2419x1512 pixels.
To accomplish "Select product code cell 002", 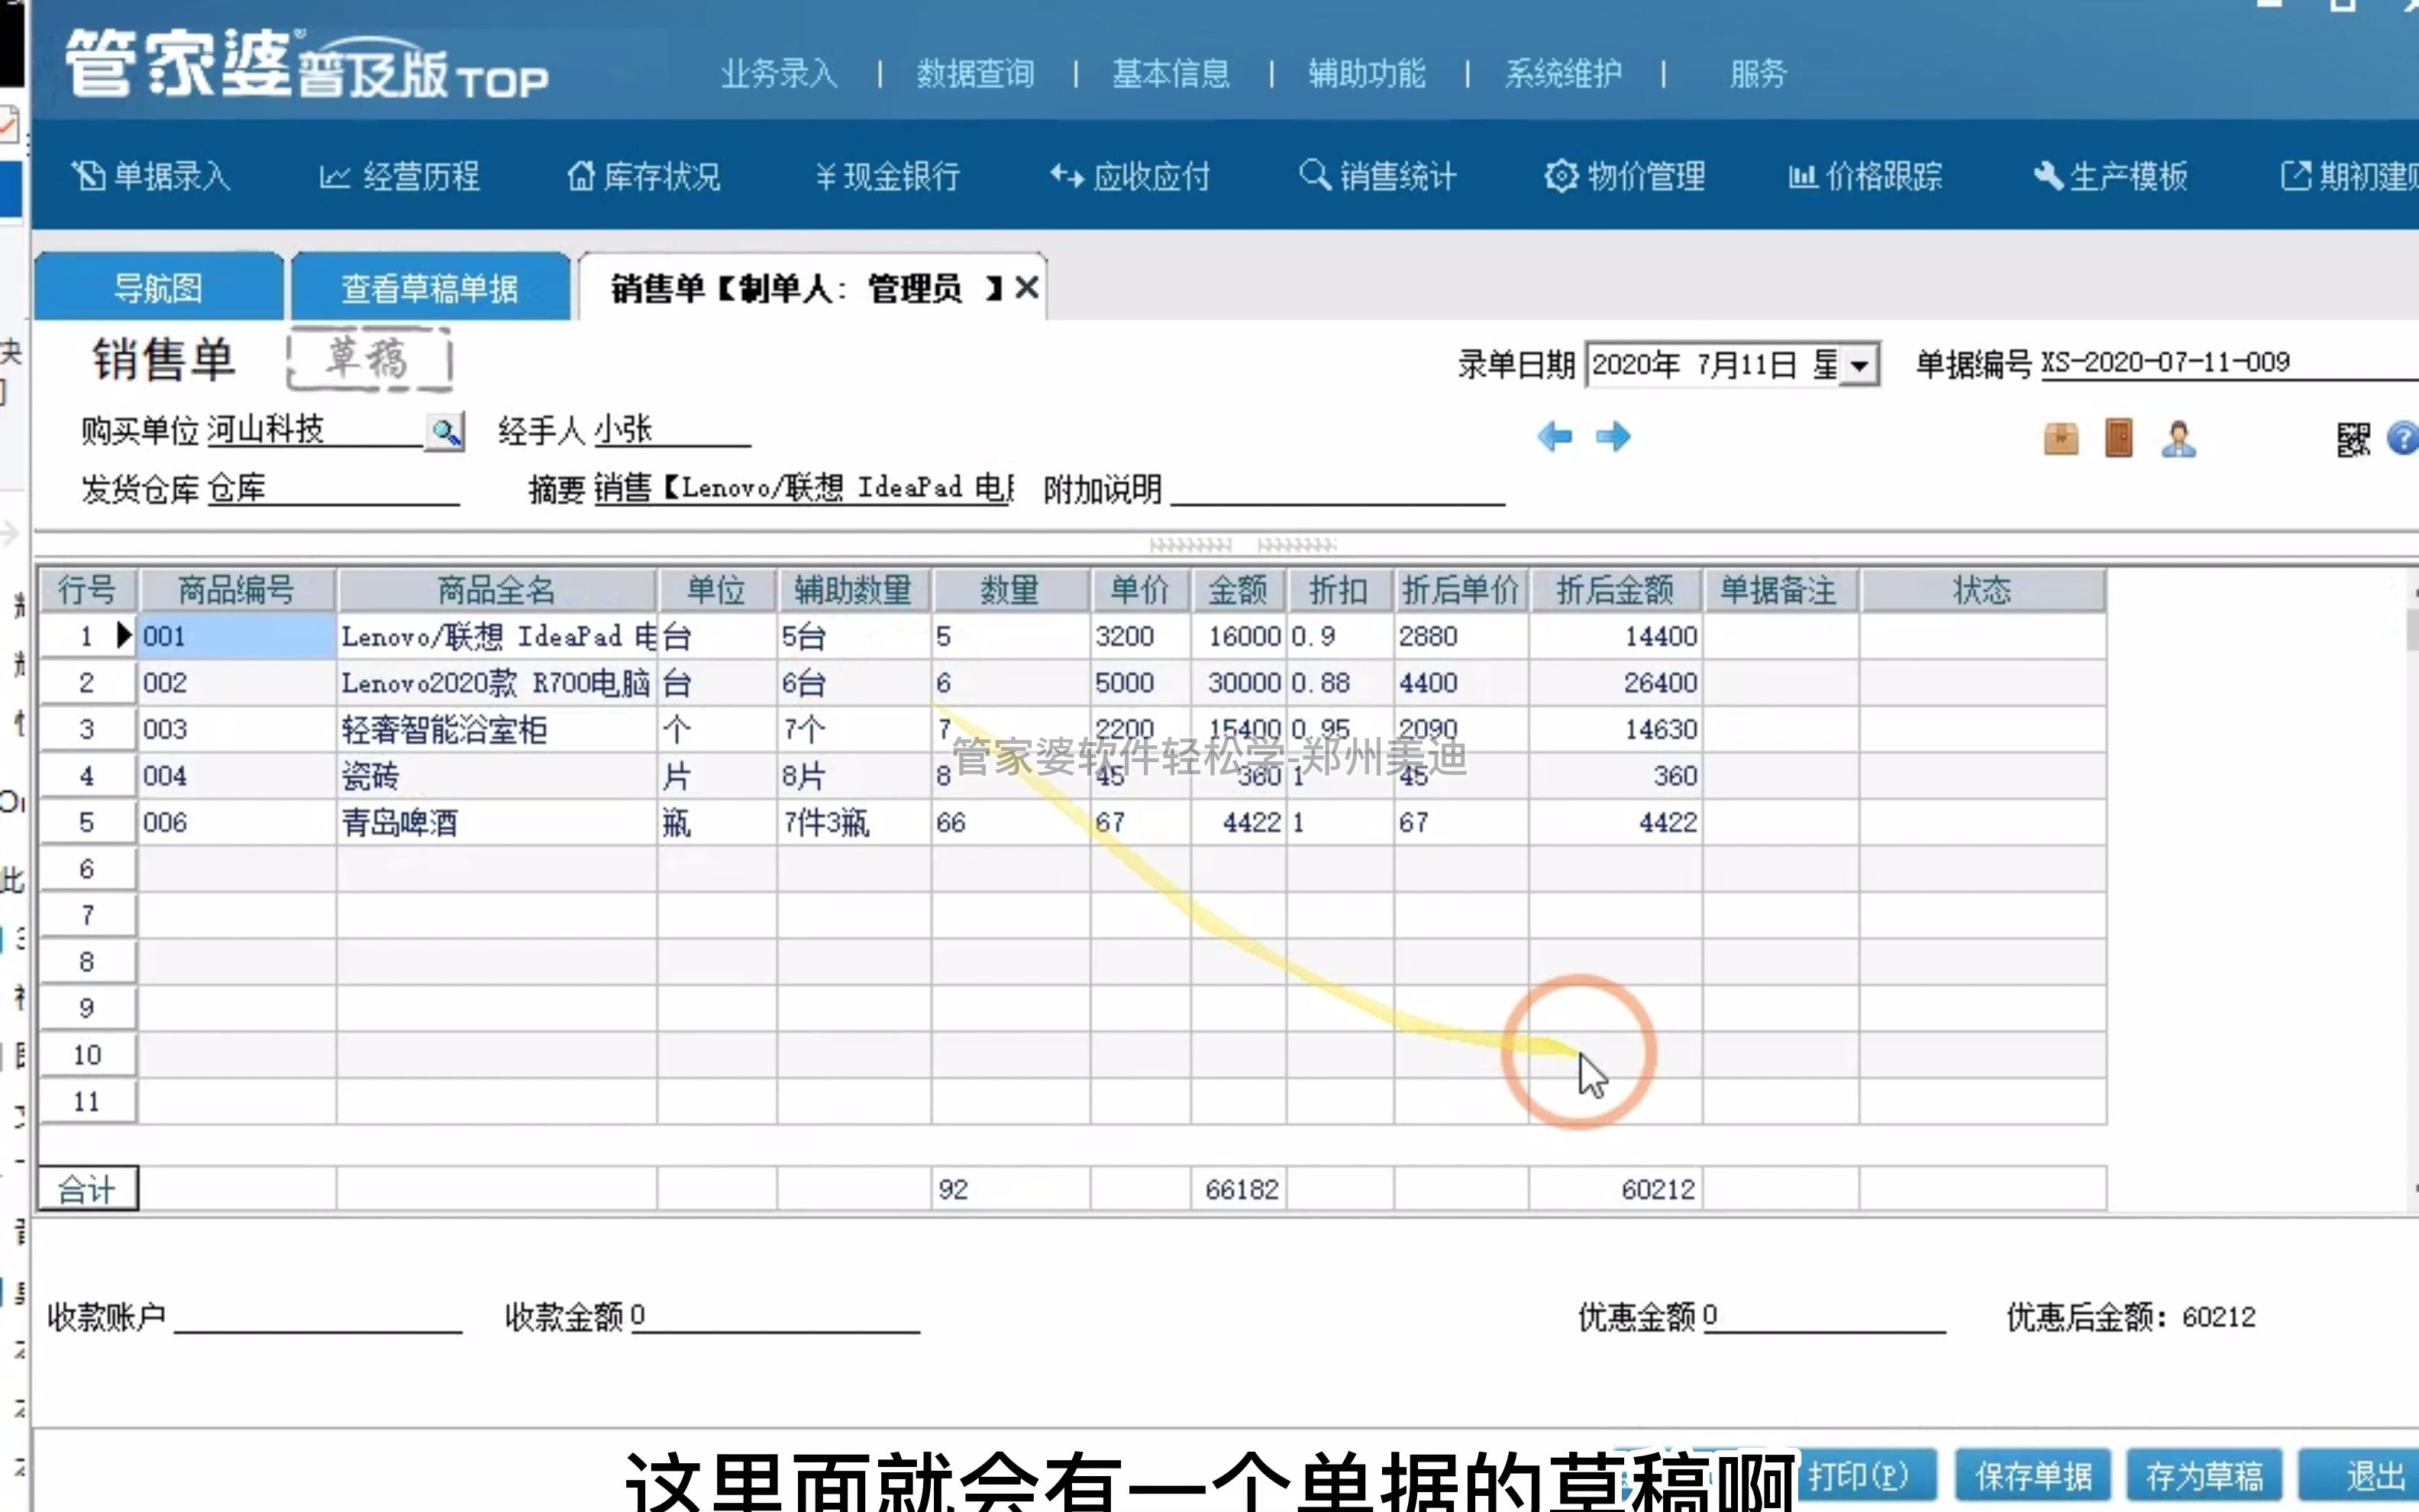I will pos(237,683).
